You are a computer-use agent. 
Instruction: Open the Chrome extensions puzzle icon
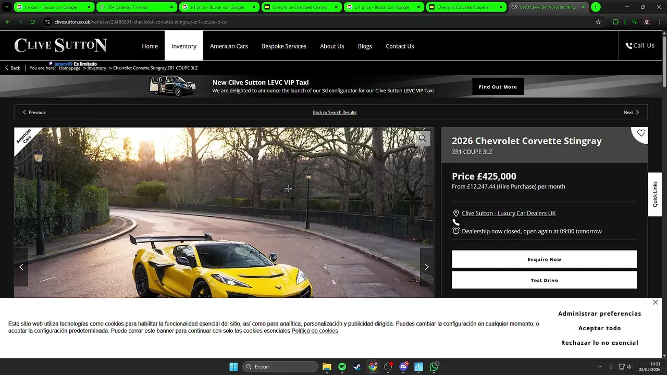point(615,22)
